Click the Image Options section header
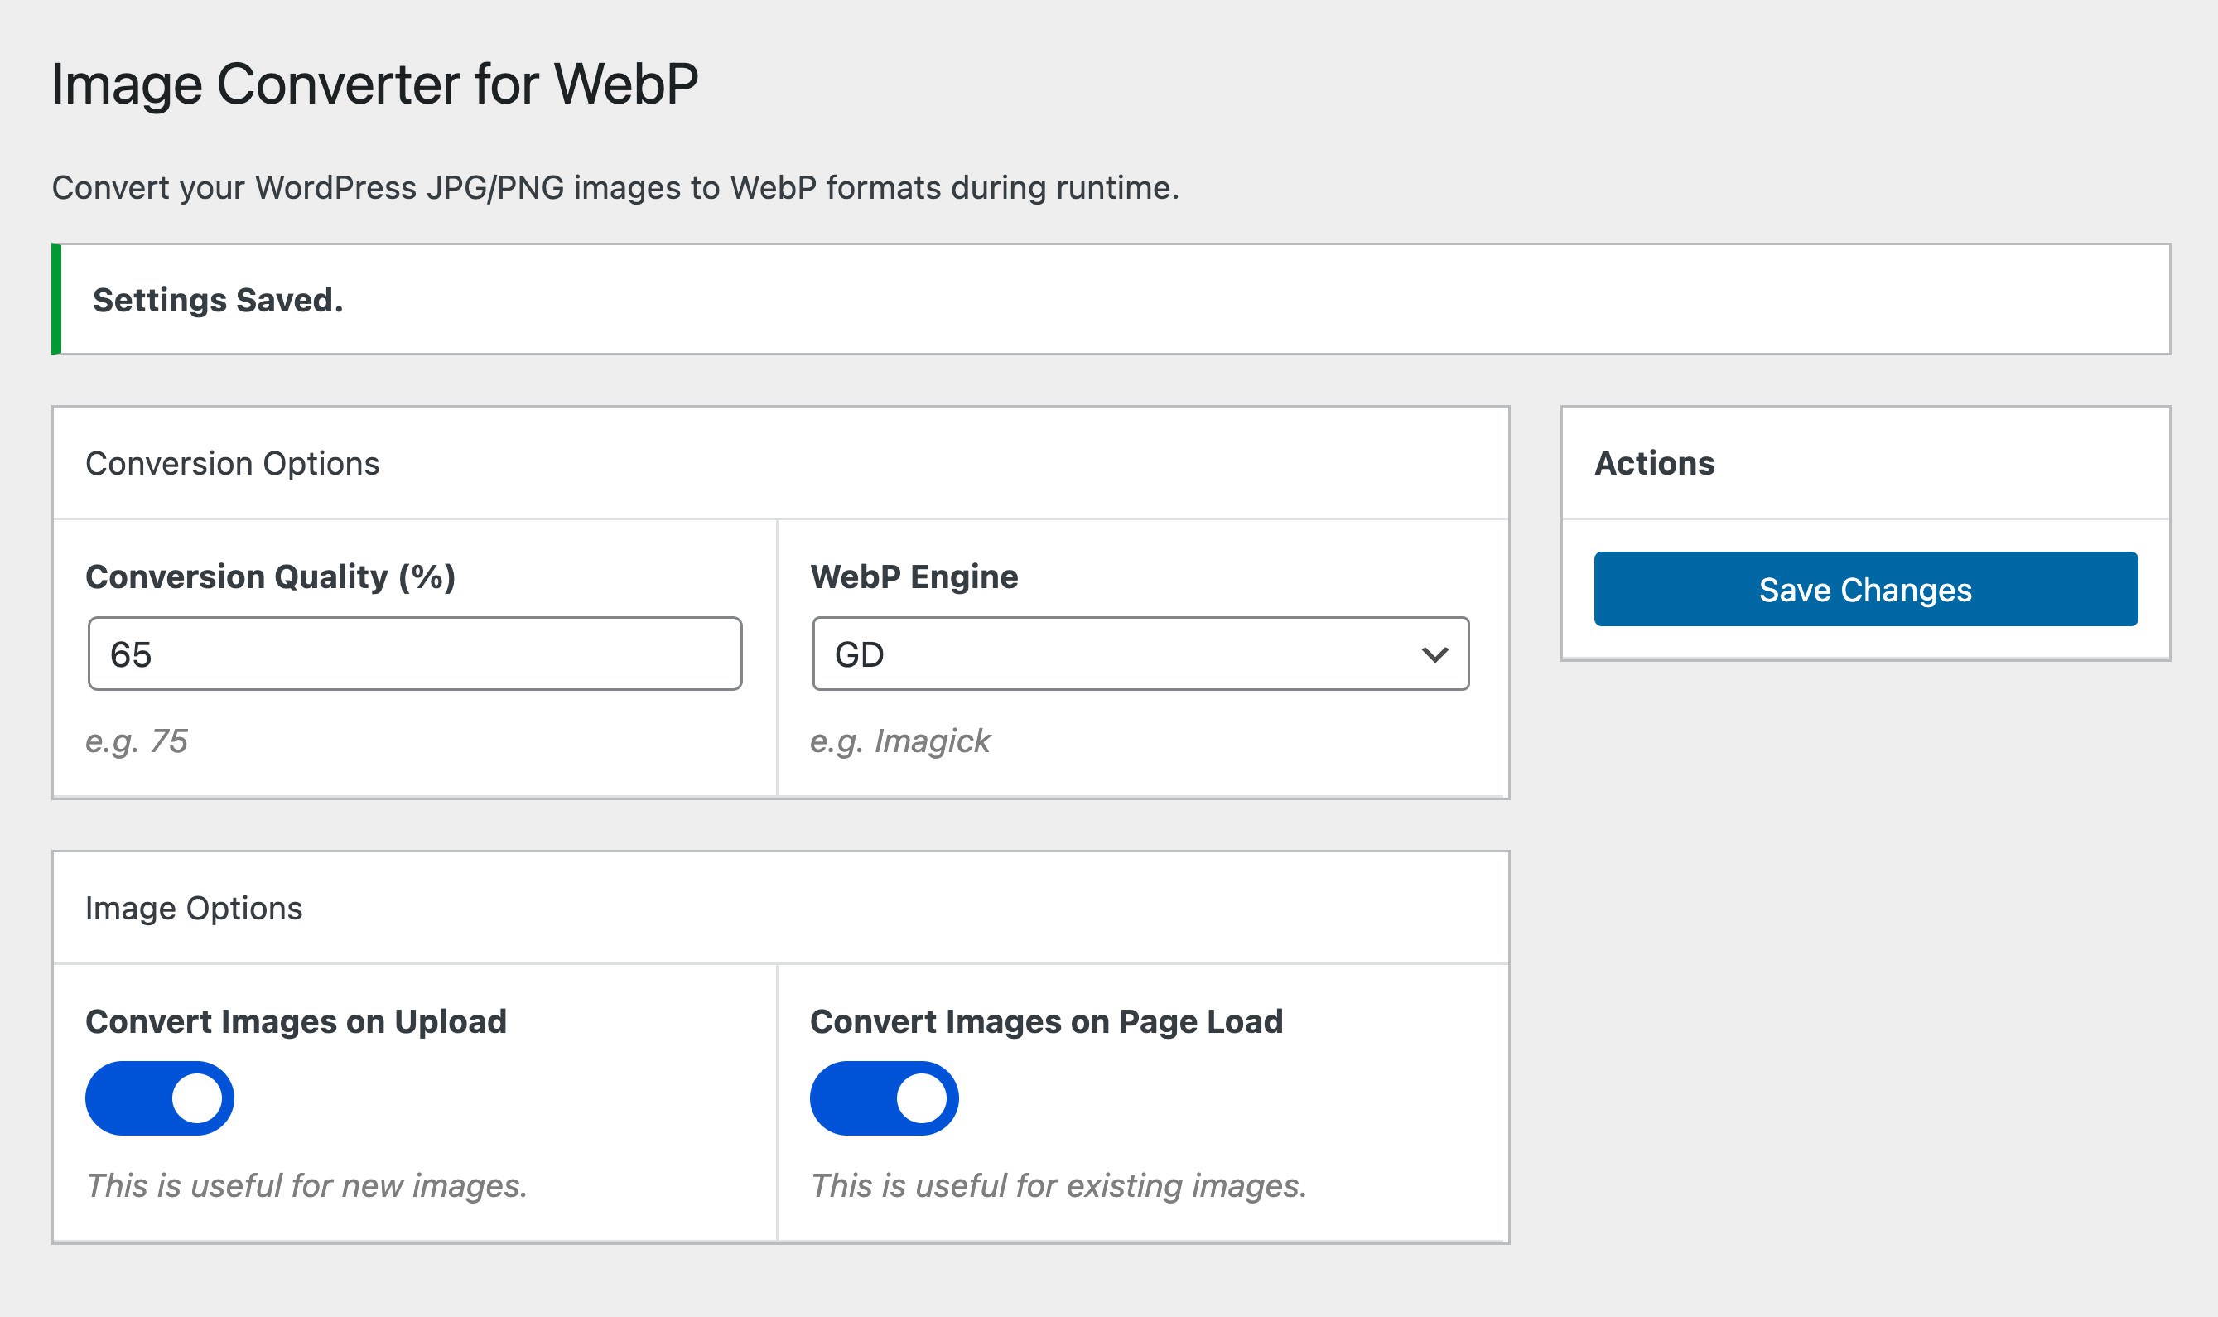Viewport: 2218px width, 1317px height. click(x=194, y=908)
